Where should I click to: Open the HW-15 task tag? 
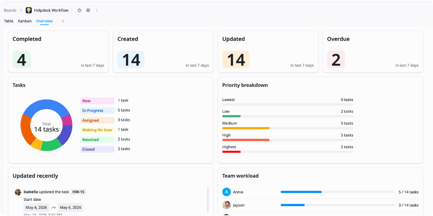coord(78,192)
